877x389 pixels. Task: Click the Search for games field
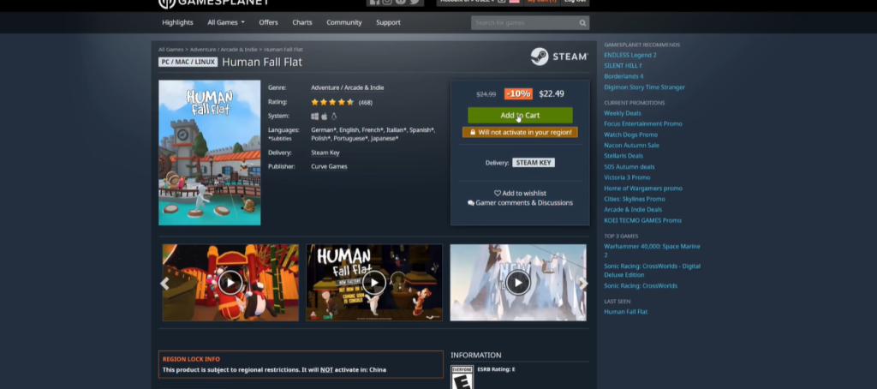[x=522, y=23]
